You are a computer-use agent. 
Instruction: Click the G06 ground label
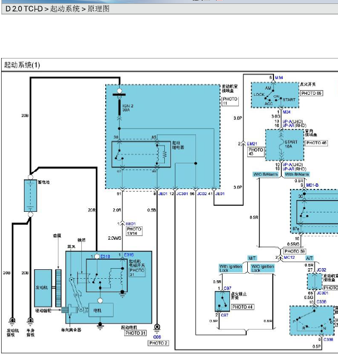point(157,337)
